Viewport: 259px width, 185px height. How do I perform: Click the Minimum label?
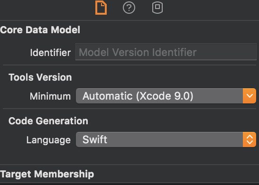point(50,96)
